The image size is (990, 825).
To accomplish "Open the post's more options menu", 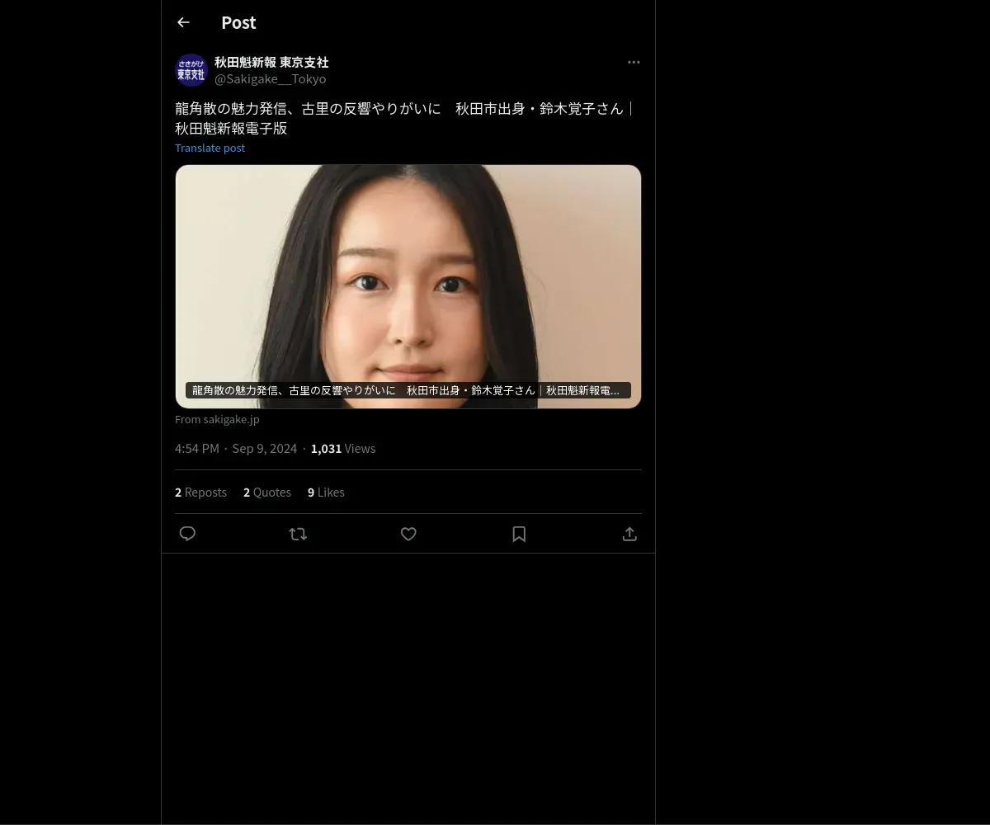I will pyautogui.click(x=634, y=62).
